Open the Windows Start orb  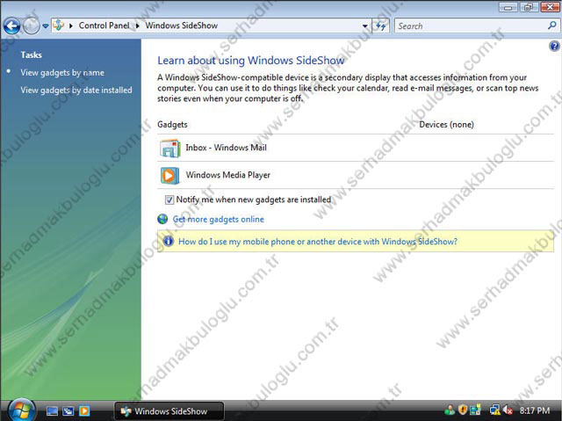click(21, 410)
